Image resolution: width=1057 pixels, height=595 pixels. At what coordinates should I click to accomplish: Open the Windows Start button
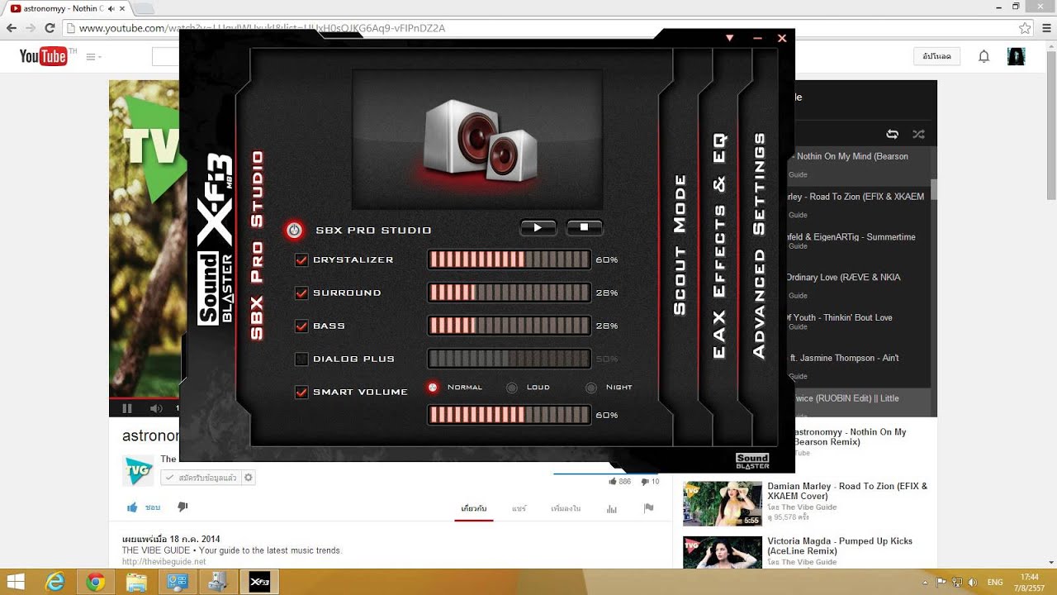(x=15, y=582)
